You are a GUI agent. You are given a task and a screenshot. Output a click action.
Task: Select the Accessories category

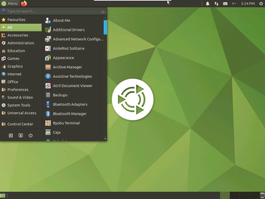[x=18, y=35]
